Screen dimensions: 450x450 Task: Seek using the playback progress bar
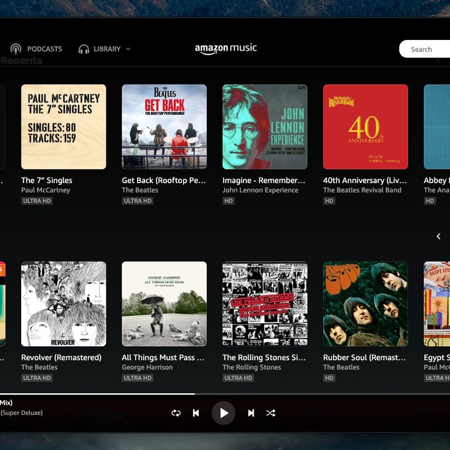pyautogui.click(x=225, y=394)
